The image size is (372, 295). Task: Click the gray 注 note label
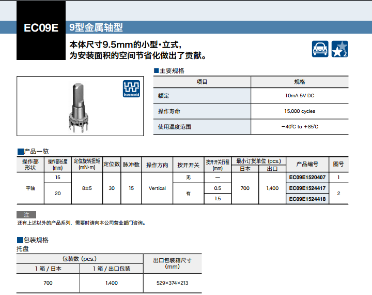(26, 215)
